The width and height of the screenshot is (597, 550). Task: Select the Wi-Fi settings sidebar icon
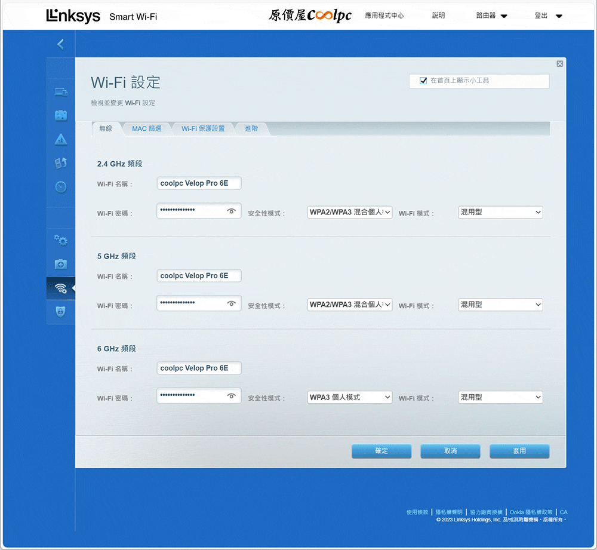[x=61, y=288]
